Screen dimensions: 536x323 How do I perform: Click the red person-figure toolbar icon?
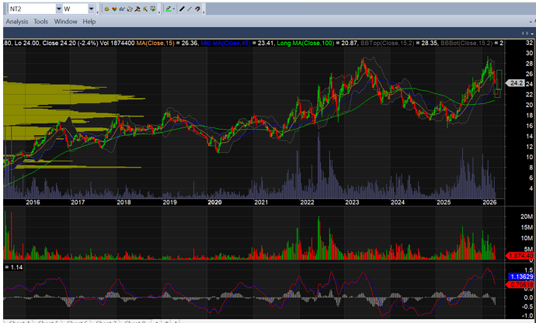[x=137, y=9]
